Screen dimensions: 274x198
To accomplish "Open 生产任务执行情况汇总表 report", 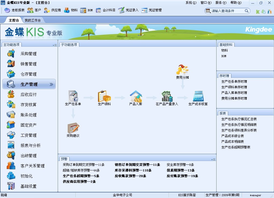I will pos(239,119).
